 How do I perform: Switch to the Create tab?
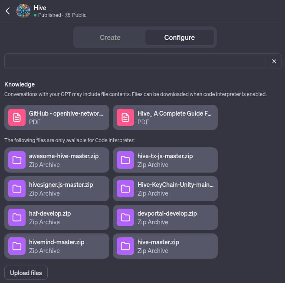[110, 37]
